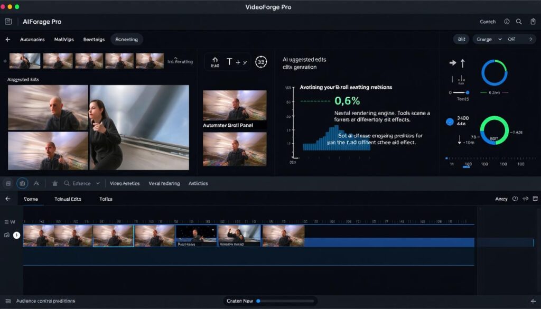Screen dimensions: 541x309
Task: Click the sidebar panel icon beside AIForage Pro
Action: coord(8,22)
